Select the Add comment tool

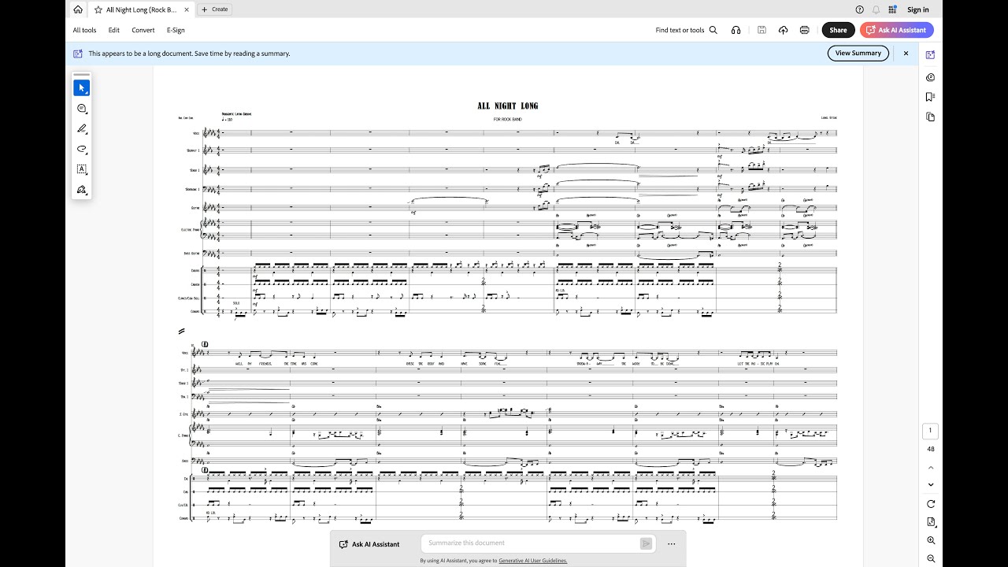point(81,108)
